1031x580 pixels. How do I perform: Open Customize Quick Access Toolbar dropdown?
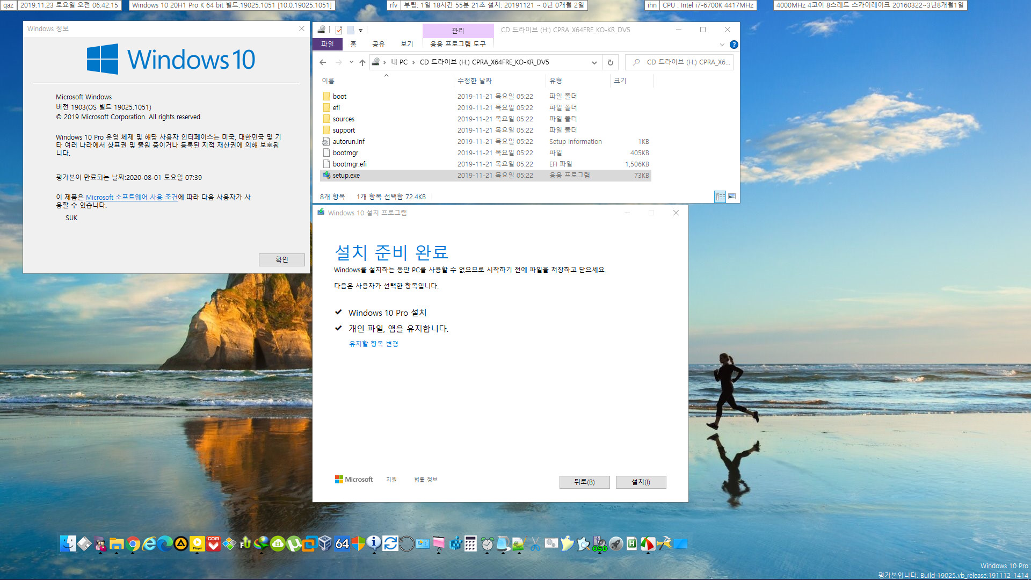point(360,30)
